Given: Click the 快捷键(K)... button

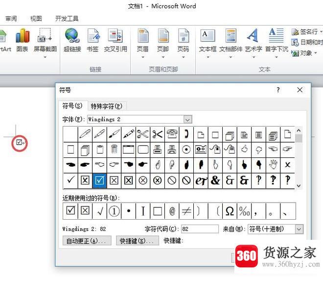Looking at the screenshot, I should (137, 241).
